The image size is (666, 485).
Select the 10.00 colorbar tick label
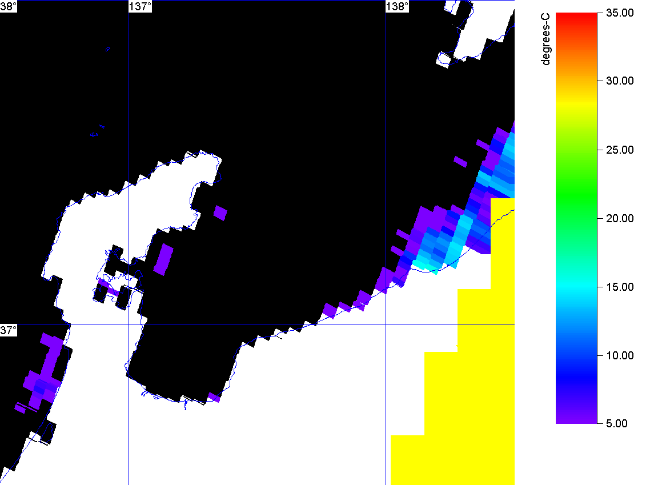[x=620, y=355]
